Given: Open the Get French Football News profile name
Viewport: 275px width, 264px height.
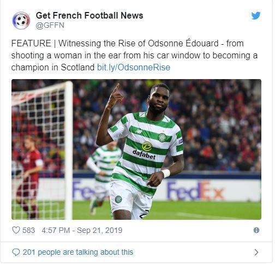Looking at the screenshot, I should 89,15.
